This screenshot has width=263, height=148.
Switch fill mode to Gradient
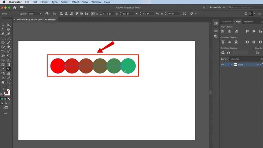(6, 99)
